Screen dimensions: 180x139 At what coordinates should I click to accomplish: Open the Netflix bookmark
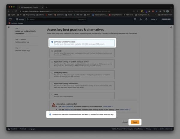coord(49,15)
